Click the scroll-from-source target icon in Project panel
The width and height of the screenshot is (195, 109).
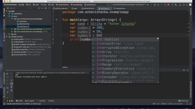(x=39, y=8)
